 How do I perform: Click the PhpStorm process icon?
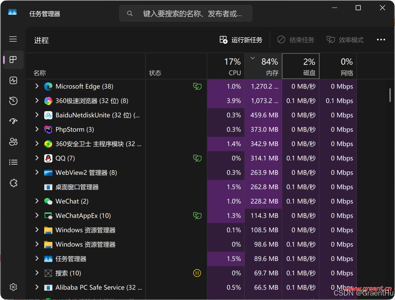coord(48,130)
